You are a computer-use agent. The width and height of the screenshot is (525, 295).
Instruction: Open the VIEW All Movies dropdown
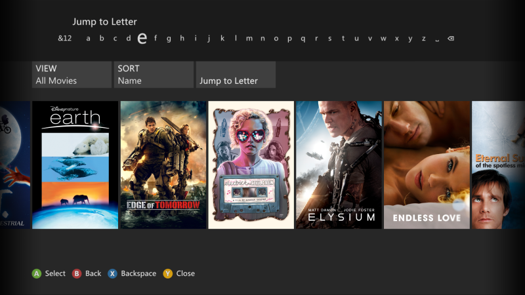72,75
